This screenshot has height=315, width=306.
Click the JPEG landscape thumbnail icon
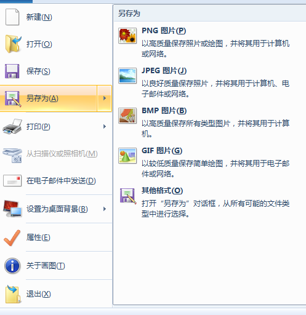(x=127, y=76)
